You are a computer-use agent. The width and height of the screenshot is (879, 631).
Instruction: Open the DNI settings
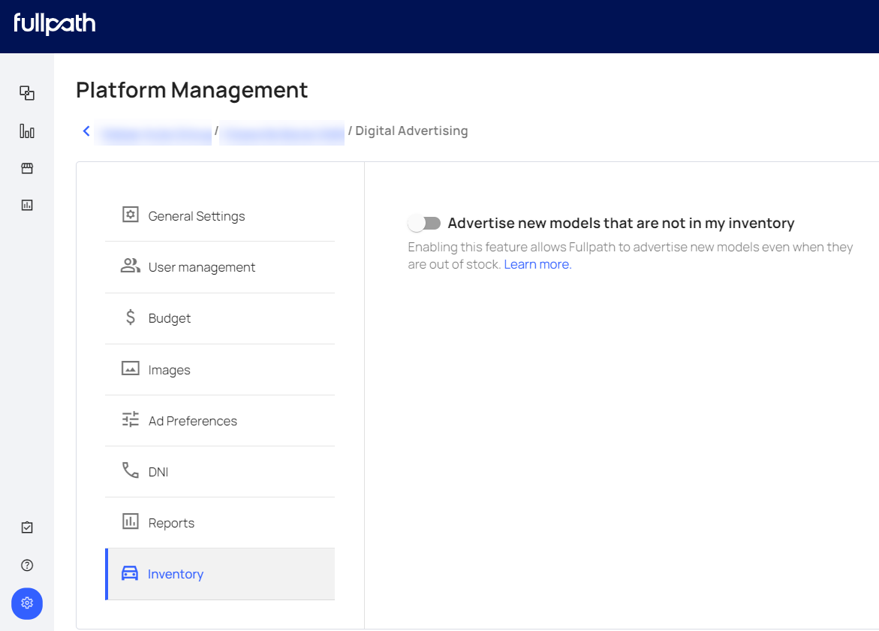click(x=158, y=472)
